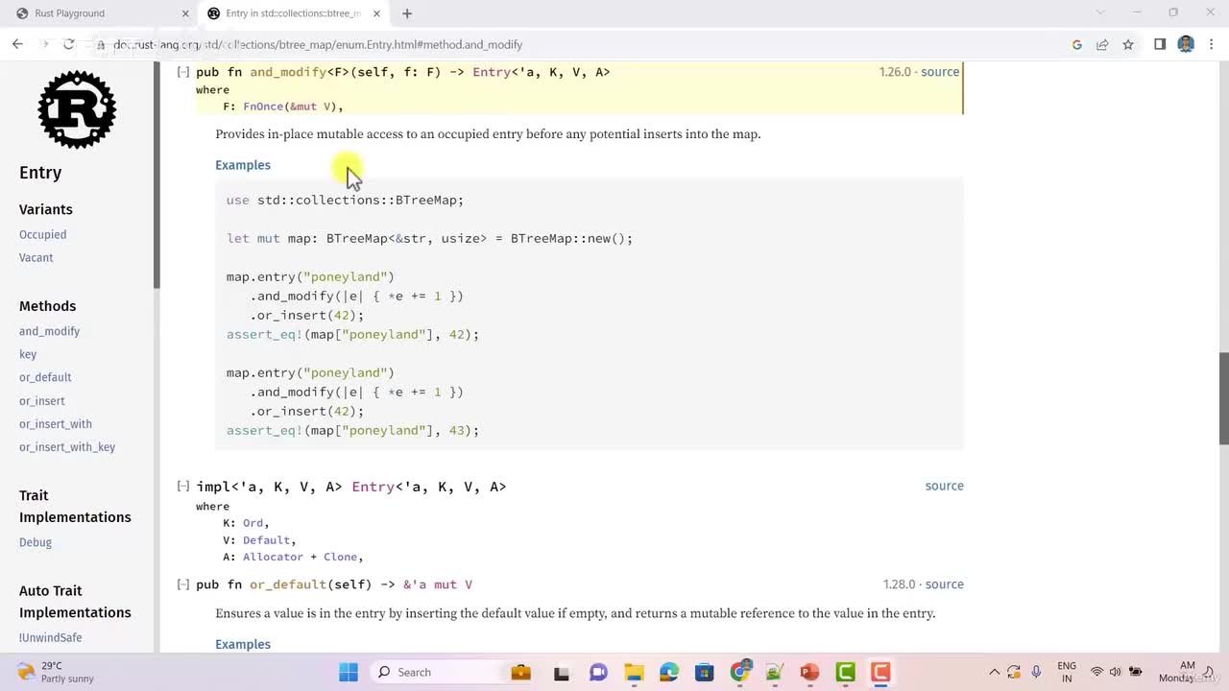The height and width of the screenshot is (691, 1229).
Task: Go back to the previous page
Action: coord(17,44)
